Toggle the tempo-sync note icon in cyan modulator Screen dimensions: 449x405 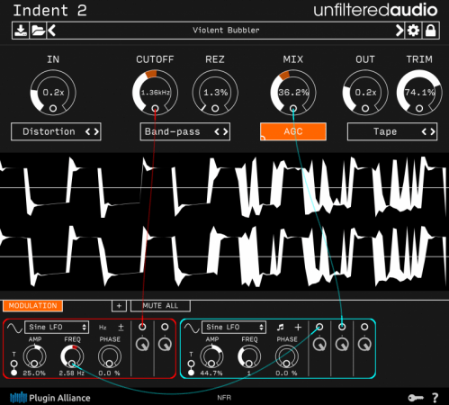click(x=281, y=328)
